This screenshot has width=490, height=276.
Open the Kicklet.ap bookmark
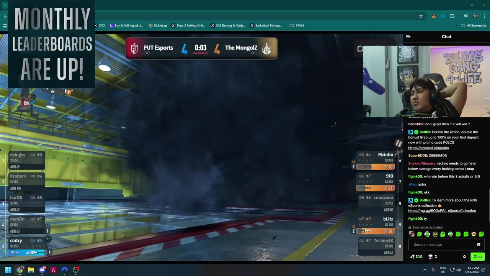pyautogui.click(x=158, y=26)
